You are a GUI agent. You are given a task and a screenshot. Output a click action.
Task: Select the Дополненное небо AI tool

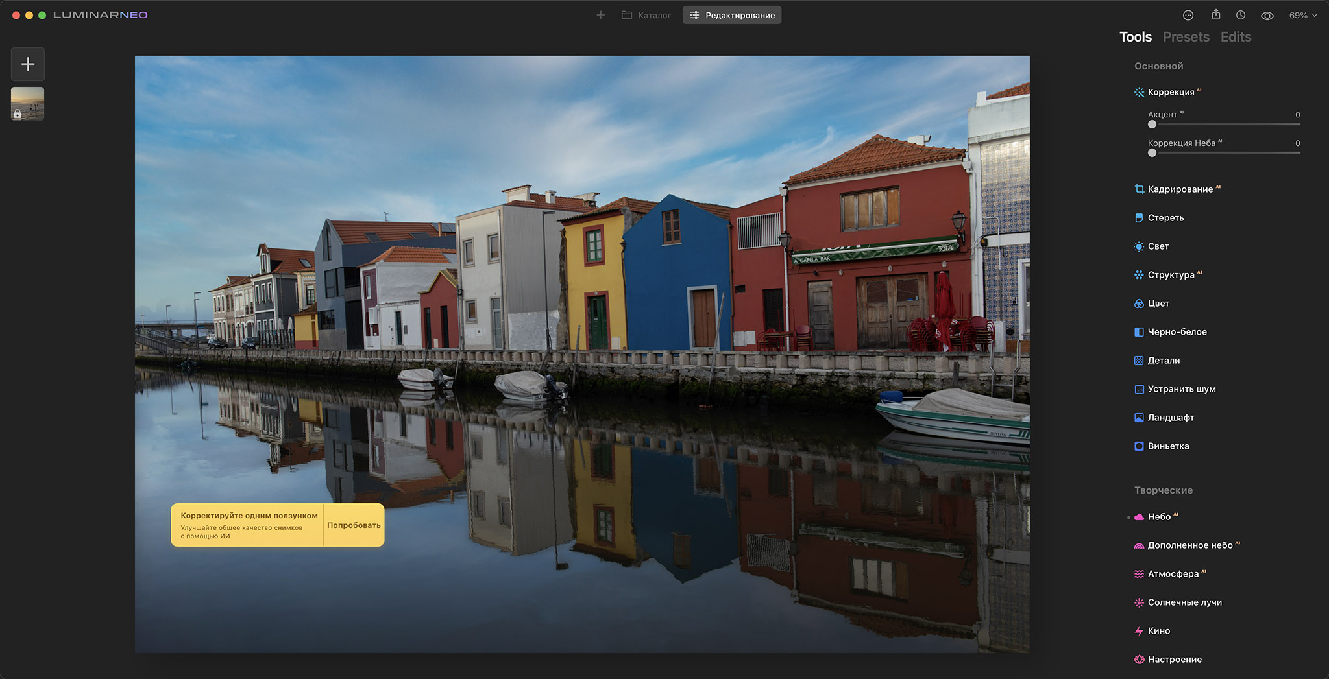pyautogui.click(x=1190, y=545)
